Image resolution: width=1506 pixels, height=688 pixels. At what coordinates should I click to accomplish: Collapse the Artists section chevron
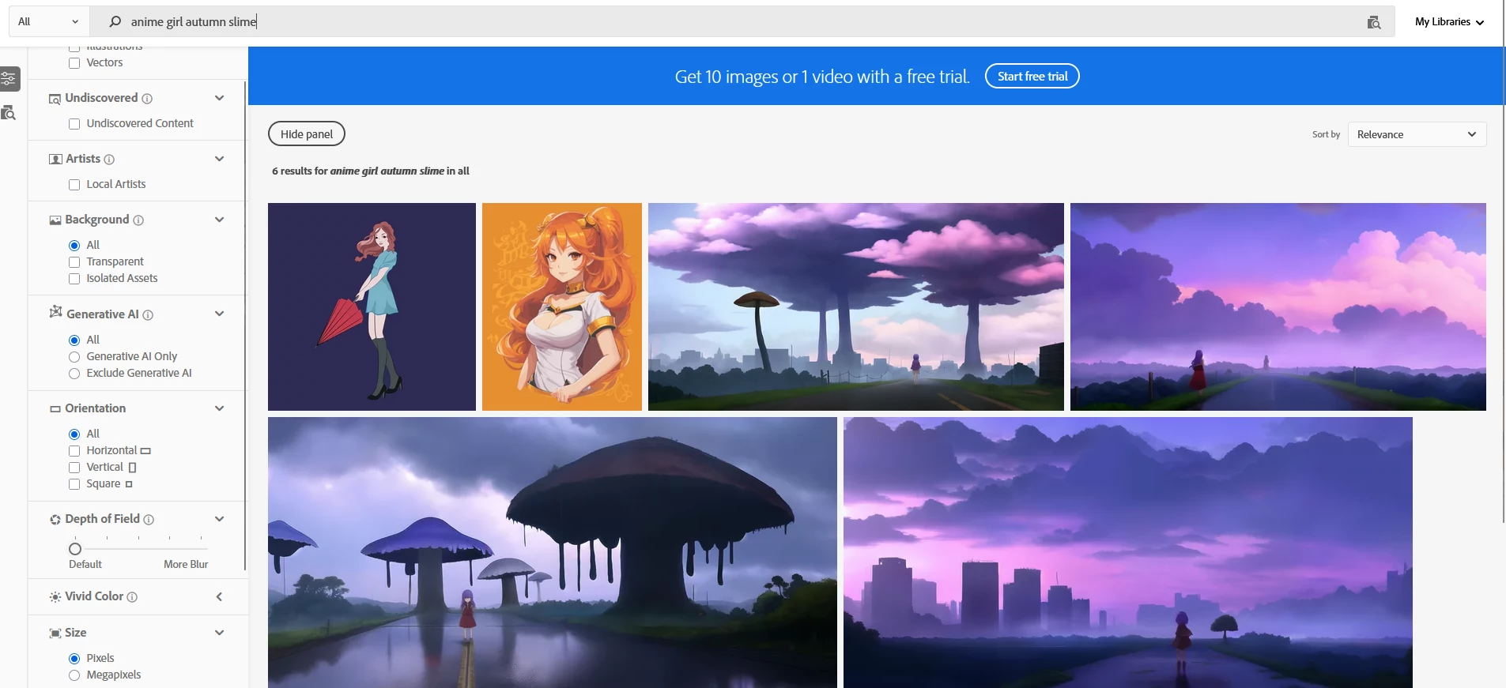pos(220,159)
